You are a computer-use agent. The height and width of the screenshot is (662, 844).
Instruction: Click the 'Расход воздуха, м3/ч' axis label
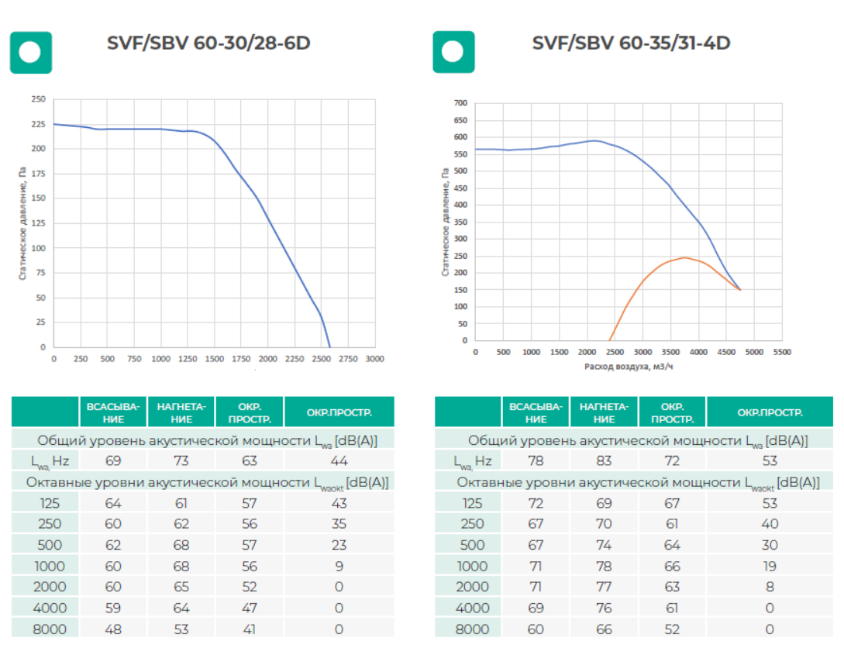point(629,364)
